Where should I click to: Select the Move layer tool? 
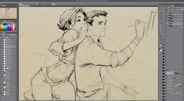(x=160, y=13)
